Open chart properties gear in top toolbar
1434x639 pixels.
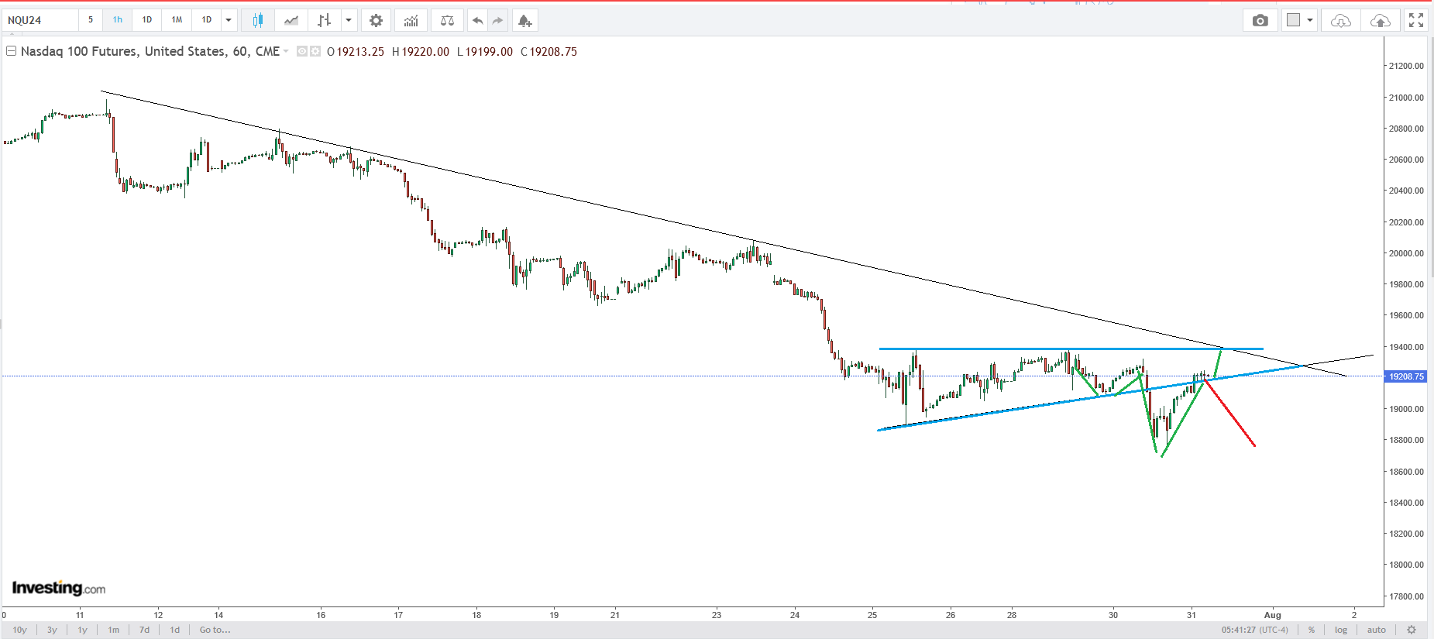point(376,20)
